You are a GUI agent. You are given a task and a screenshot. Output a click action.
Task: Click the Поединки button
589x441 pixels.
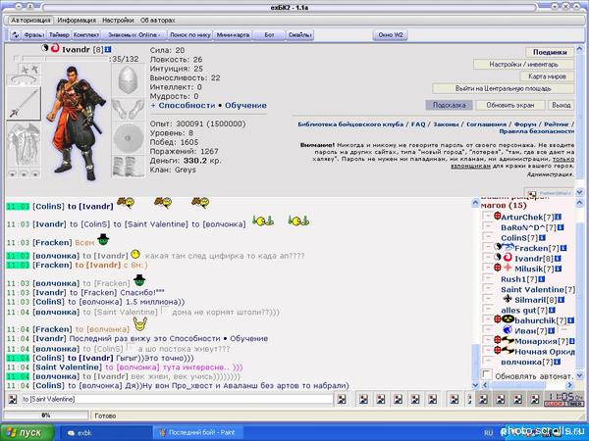coord(550,52)
